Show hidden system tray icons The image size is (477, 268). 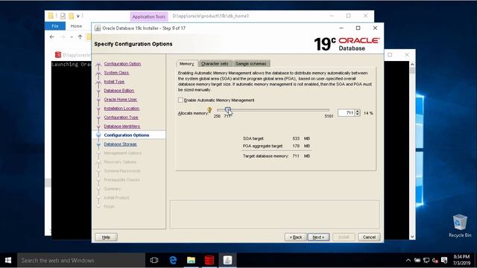point(408,261)
